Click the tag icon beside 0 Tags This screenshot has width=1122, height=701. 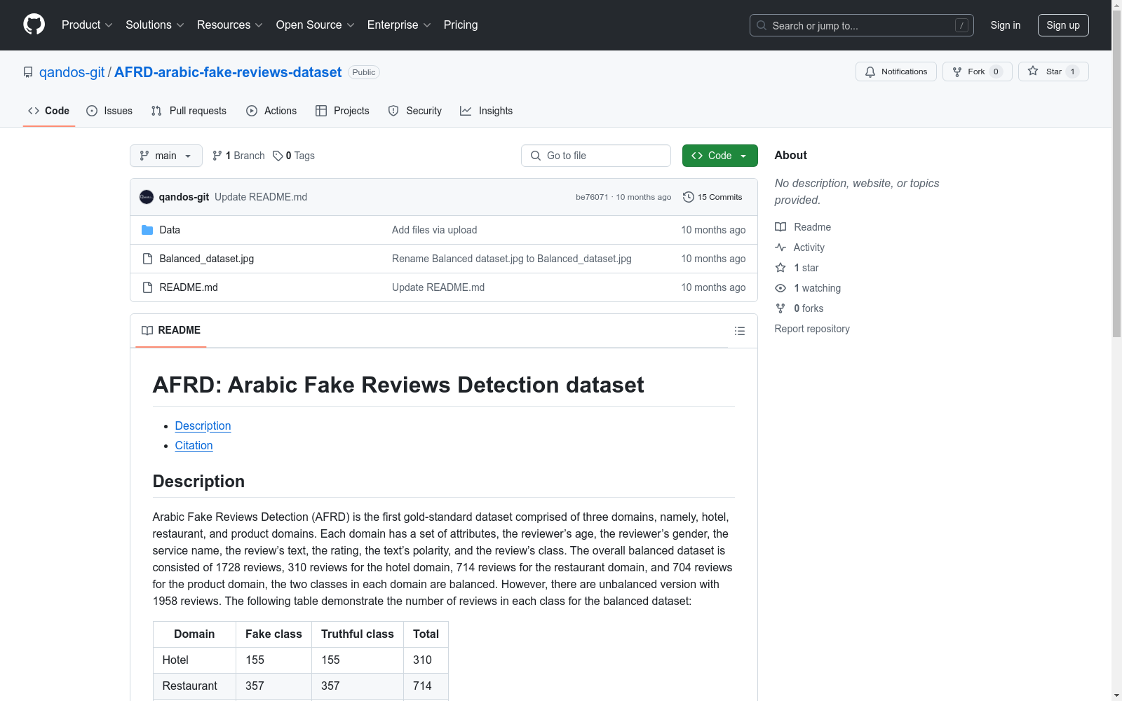tap(278, 156)
